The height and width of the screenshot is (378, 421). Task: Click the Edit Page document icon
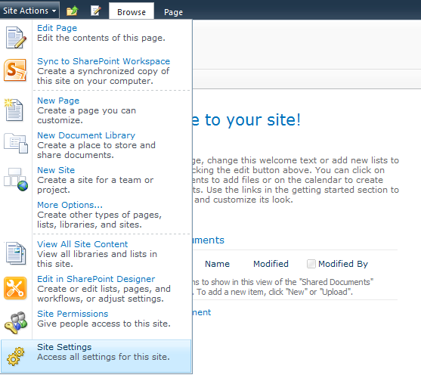point(16,38)
